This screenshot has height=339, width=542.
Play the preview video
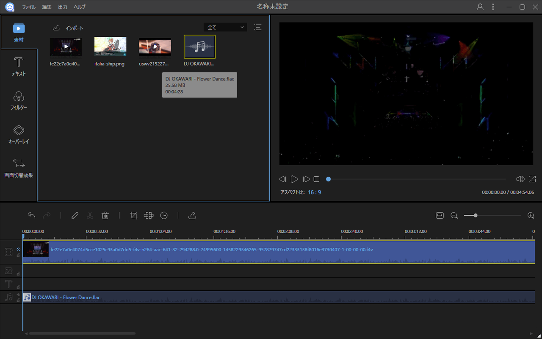(294, 179)
